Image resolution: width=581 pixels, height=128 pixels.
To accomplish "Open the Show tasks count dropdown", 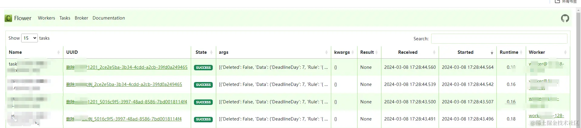I will [x=29, y=38].
